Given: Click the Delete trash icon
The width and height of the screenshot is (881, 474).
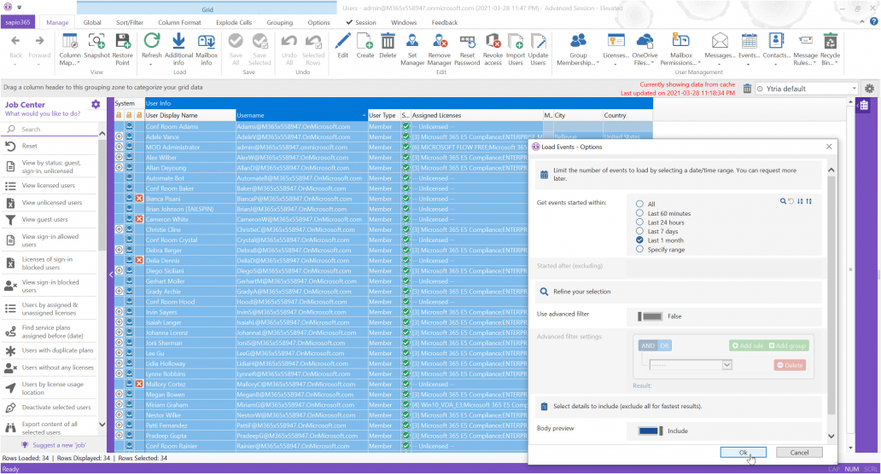Looking at the screenshot, I should (388, 42).
